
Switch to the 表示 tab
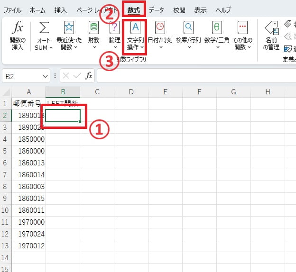[x=201, y=10]
